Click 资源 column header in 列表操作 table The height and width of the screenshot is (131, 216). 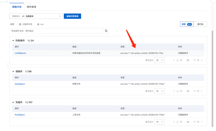tap(122, 47)
